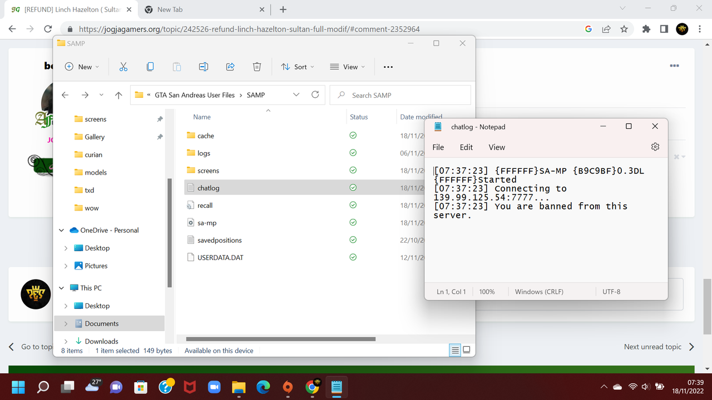Screen dimensions: 712x400
Task: Open the Sort dropdown in Explorer
Action: (x=298, y=67)
